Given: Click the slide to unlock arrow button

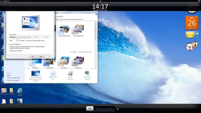Looking at the screenshot, I should 90,109.
